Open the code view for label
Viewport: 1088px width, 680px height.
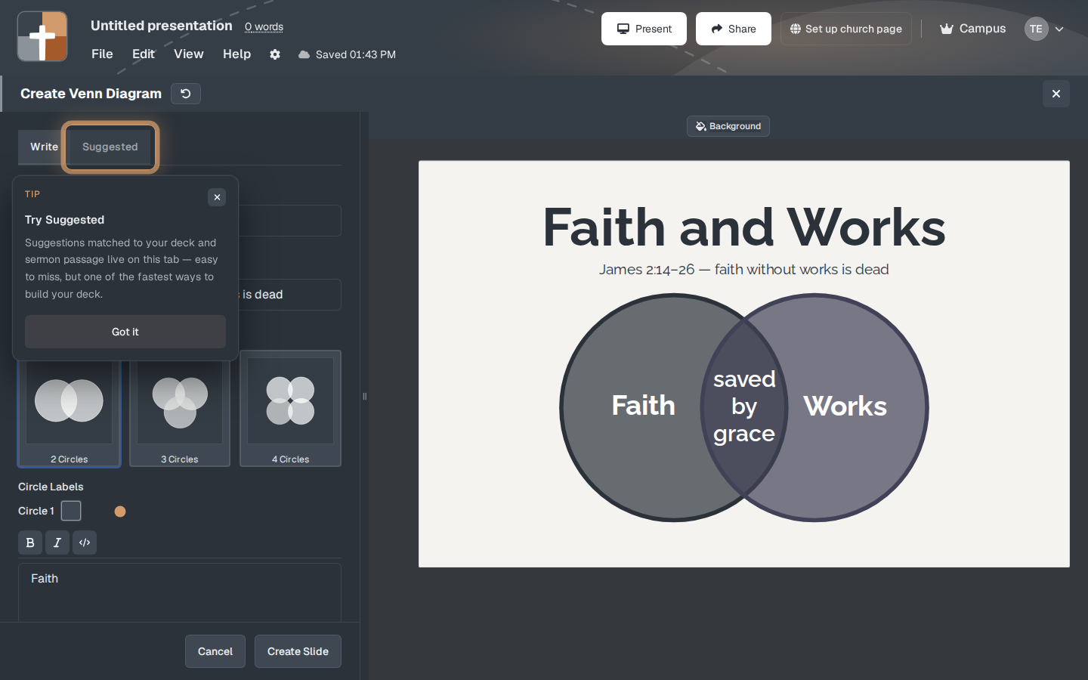pyautogui.click(x=85, y=542)
